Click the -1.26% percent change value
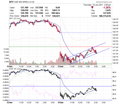 coord(107,8)
